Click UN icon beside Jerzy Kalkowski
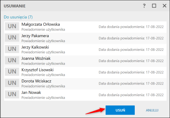The width and height of the screenshot is (170, 118). coord(12,49)
